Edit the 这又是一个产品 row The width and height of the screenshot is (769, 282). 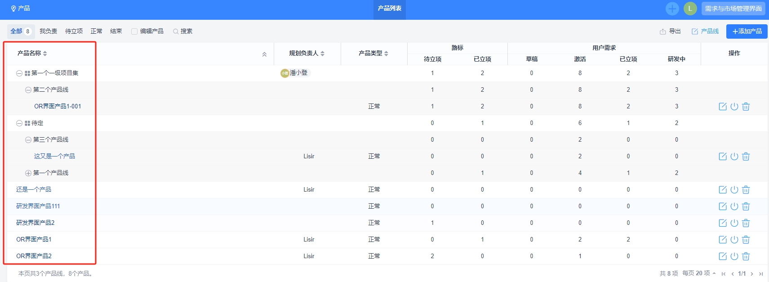tap(723, 157)
